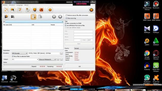Open the magnifier search utility icon
162x91 pixels.
tap(13, 10)
